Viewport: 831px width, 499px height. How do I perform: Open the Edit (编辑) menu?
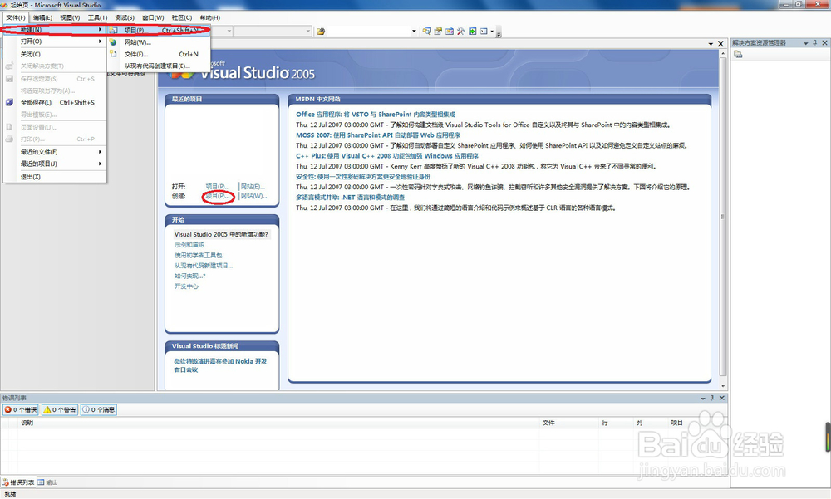coord(42,17)
